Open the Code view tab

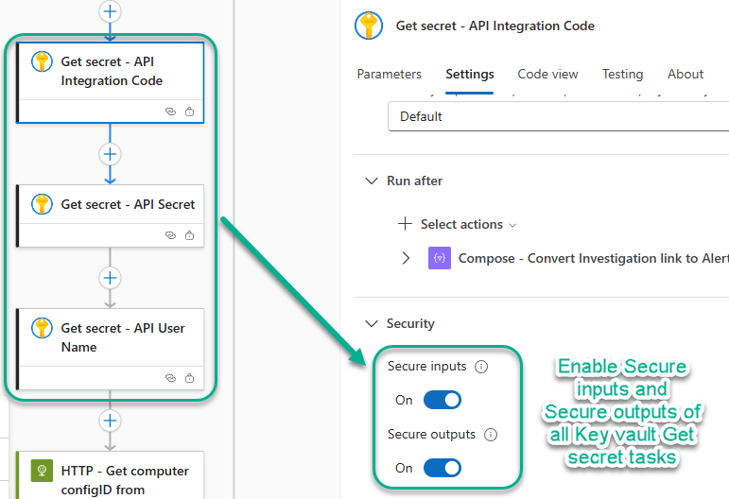coord(547,74)
